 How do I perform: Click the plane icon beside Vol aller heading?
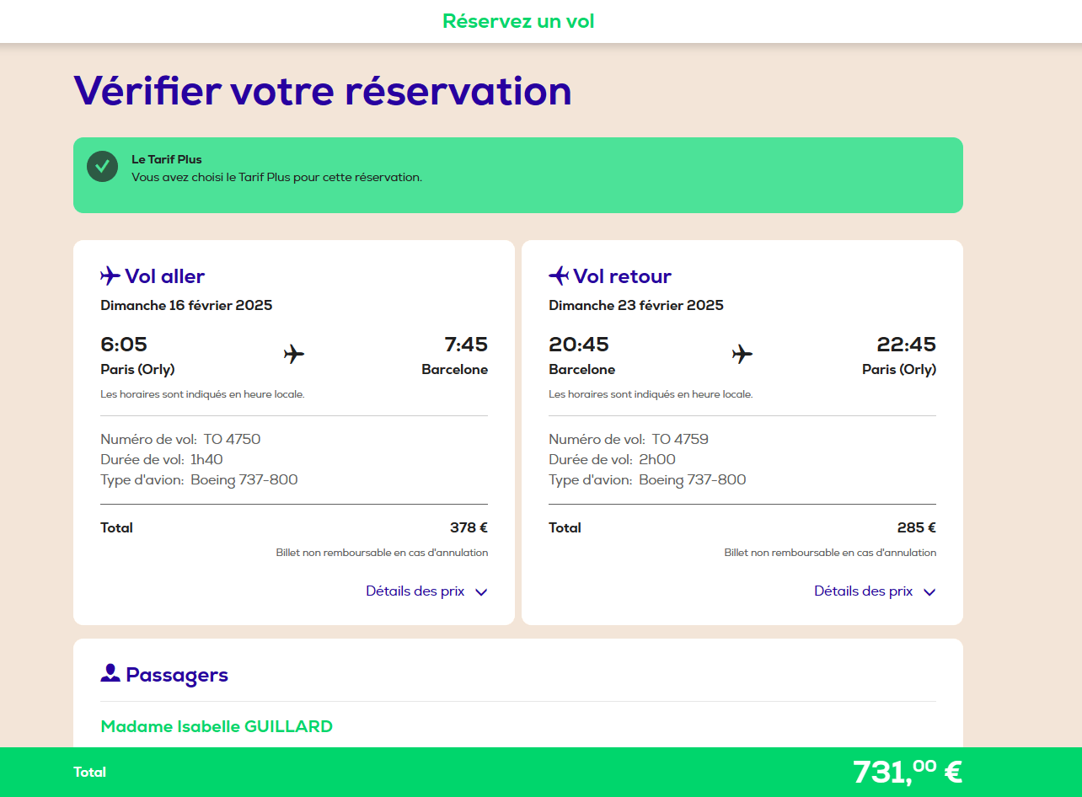pos(110,276)
